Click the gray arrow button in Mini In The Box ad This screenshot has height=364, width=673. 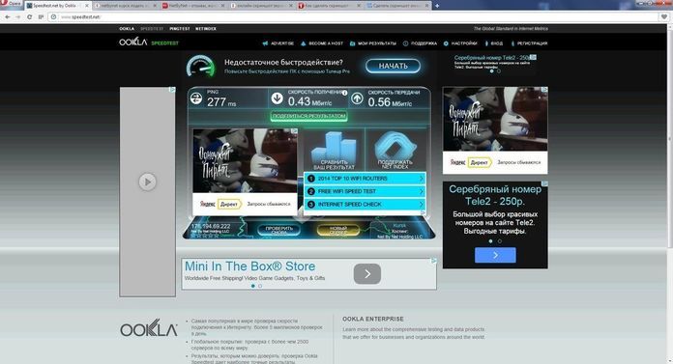[367, 274]
